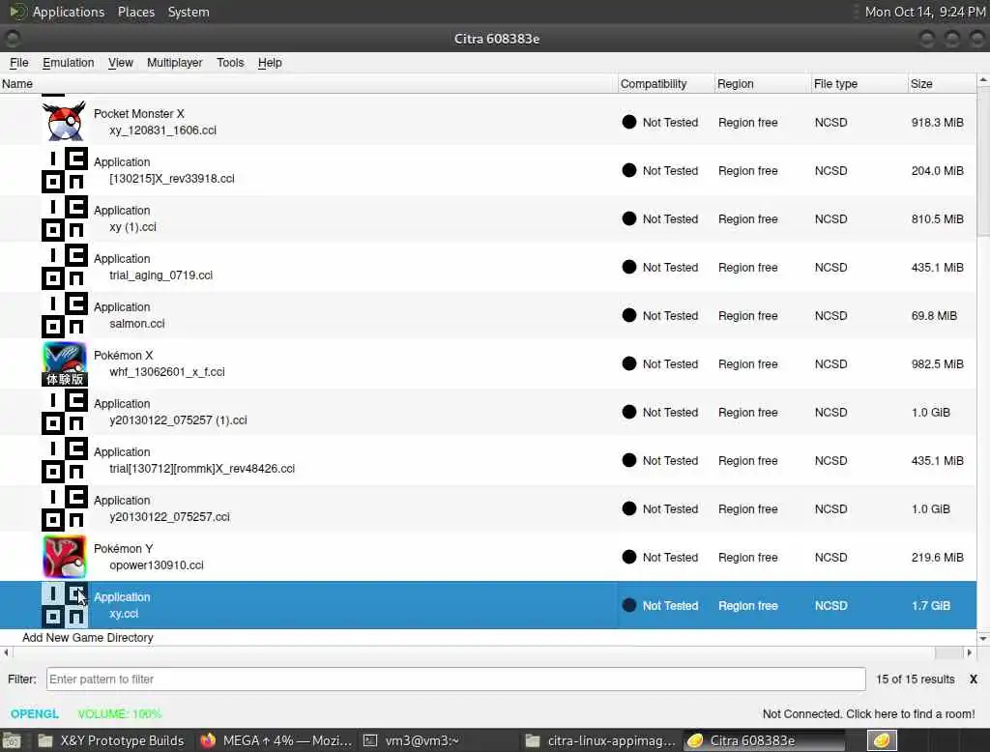Sort by the Name column header

pyautogui.click(x=308, y=83)
